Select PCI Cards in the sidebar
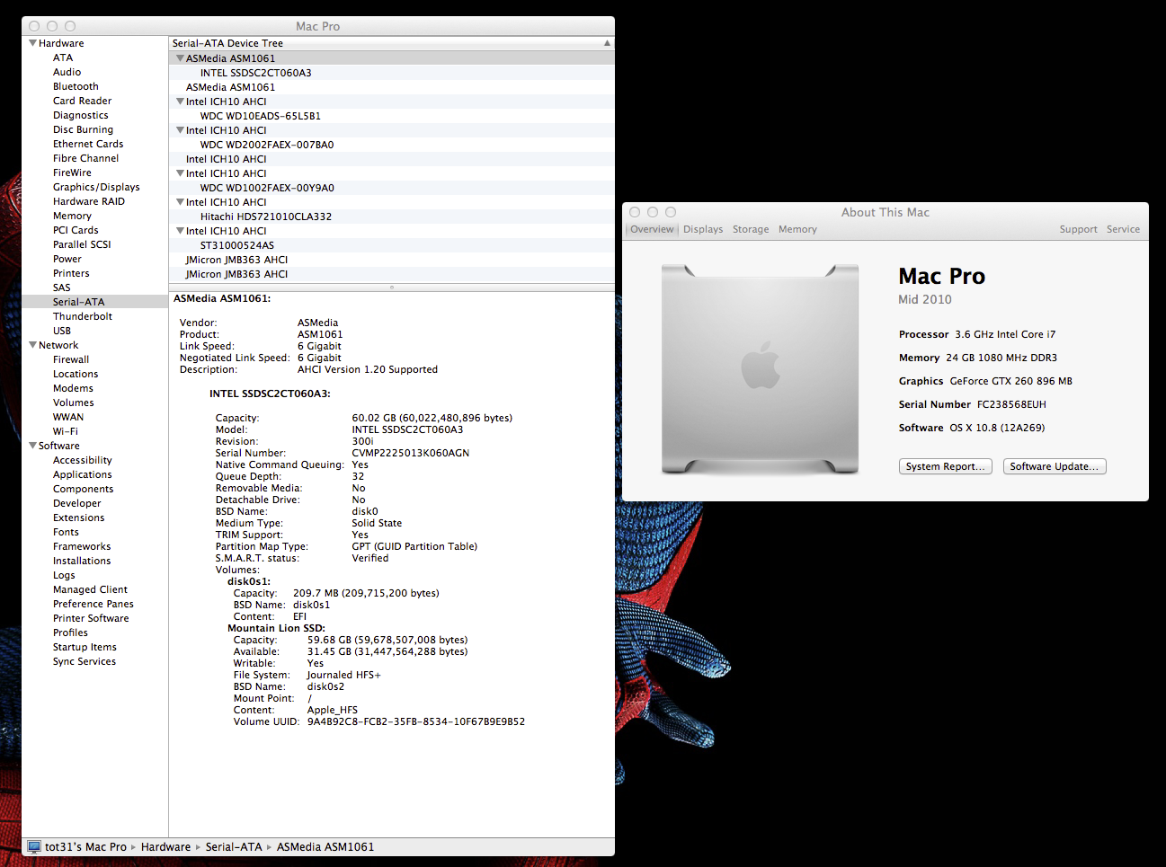Image resolution: width=1166 pixels, height=867 pixels. [76, 230]
